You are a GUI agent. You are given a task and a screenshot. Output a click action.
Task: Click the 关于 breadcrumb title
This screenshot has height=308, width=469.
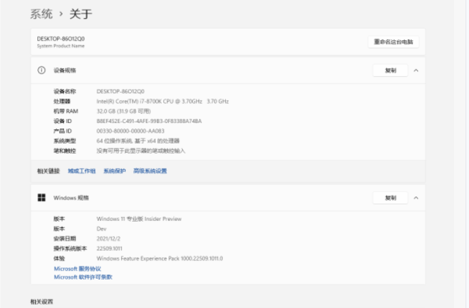(x=81, y=14)
